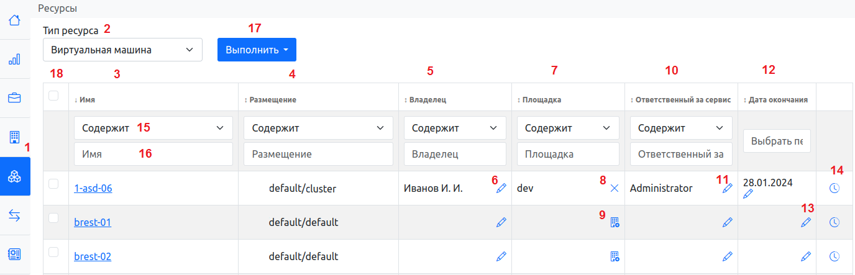Image resolution: width=855 pixels, height=275 pixels.
Task: Click the Площадка filter input field
Action: click(568, 154)
